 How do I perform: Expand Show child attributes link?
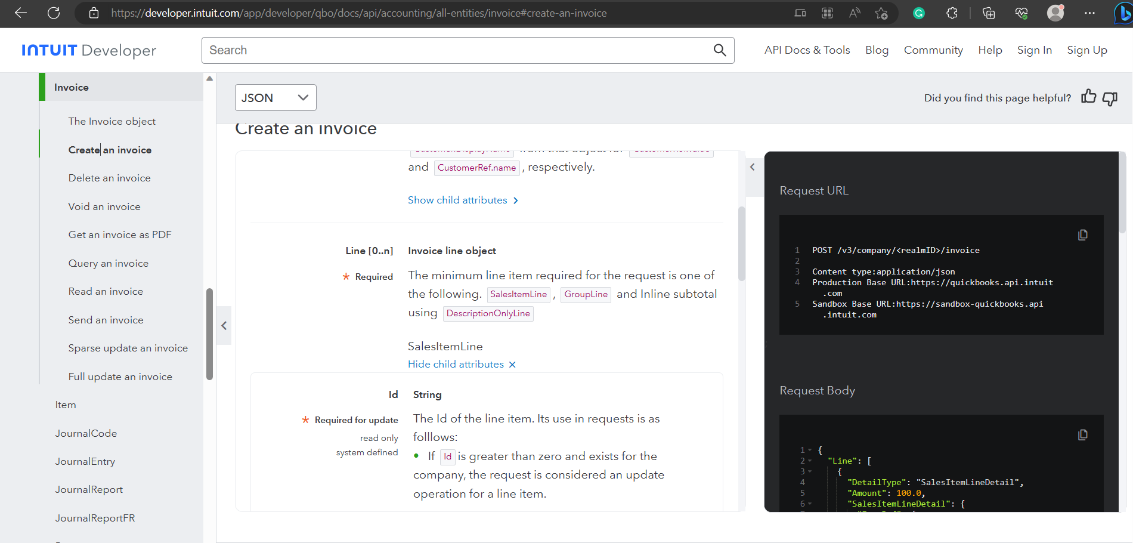click(x=463, y=200)
